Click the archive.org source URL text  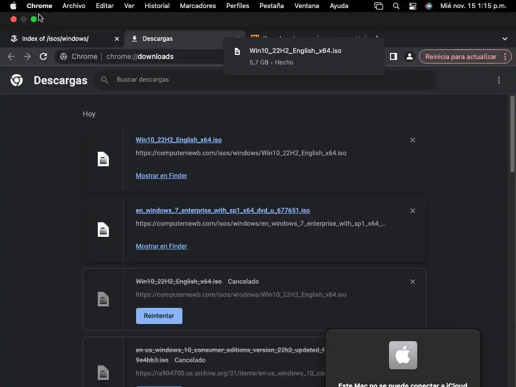point(230,373)
